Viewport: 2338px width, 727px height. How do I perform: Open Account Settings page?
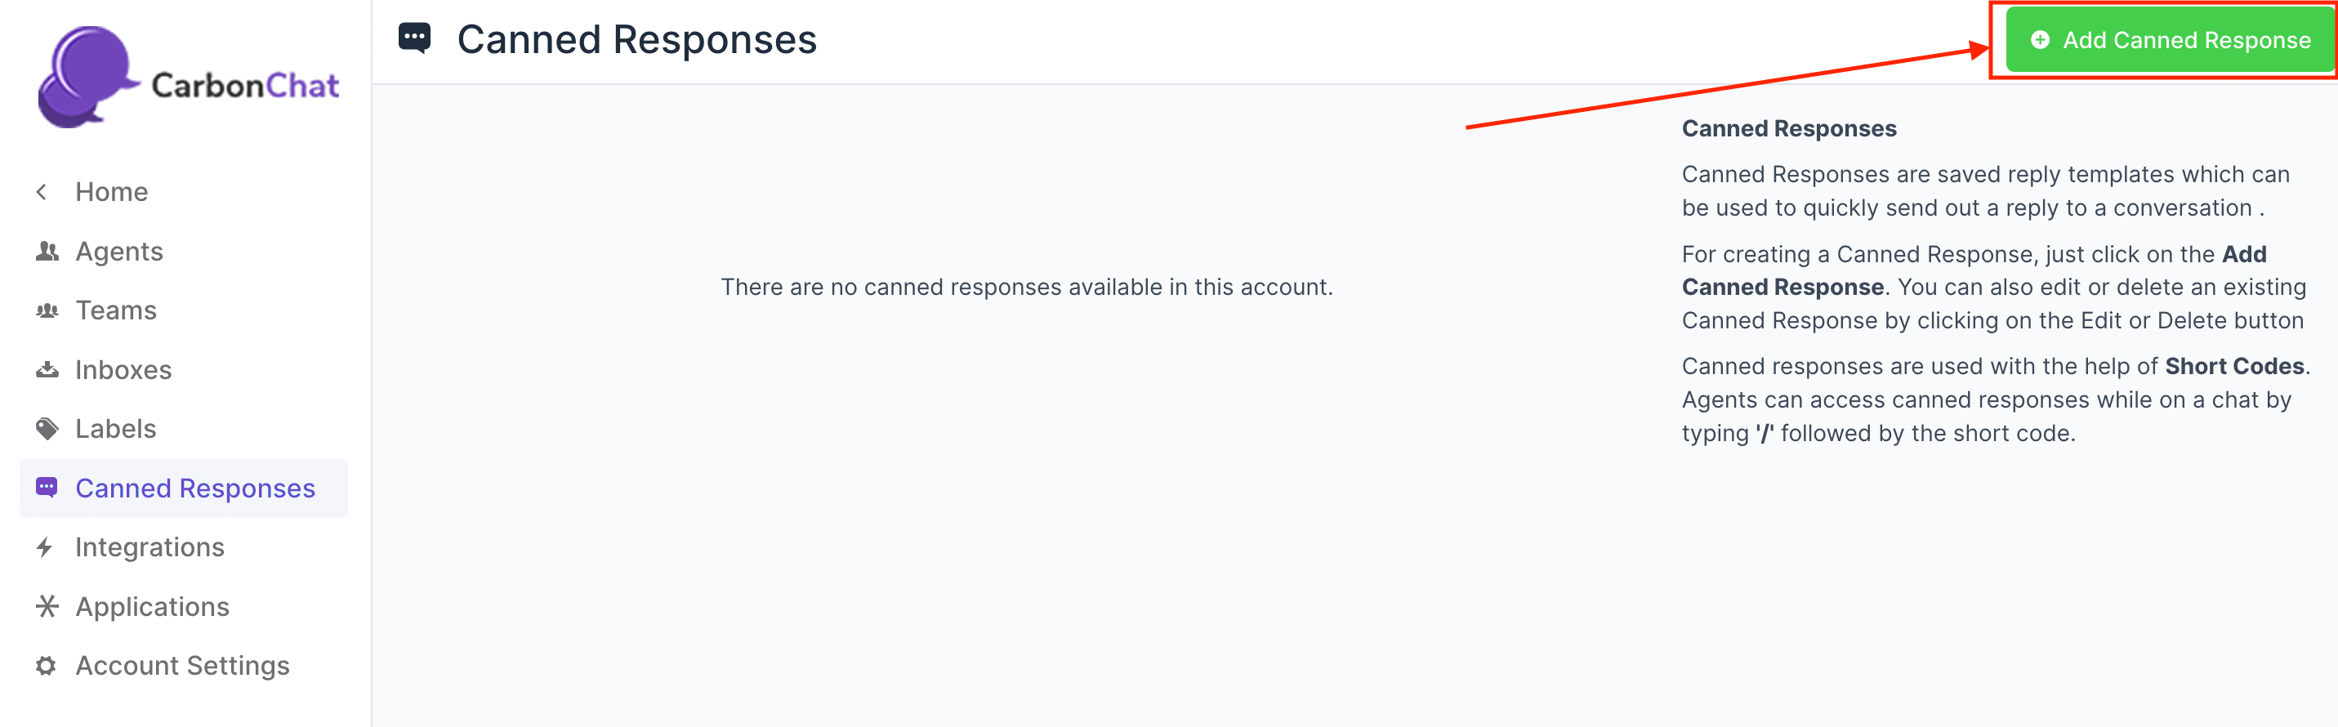pos(182,667)
